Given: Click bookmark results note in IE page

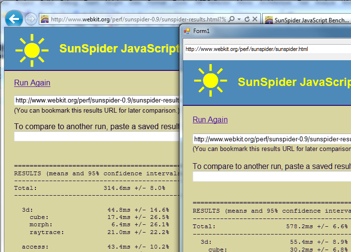Looking at the screenshot, I should pyautogui.click(x=97, y=111).
